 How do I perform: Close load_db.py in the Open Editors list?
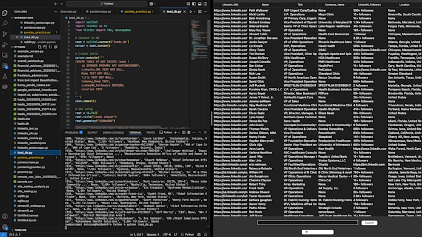point(17,37)
